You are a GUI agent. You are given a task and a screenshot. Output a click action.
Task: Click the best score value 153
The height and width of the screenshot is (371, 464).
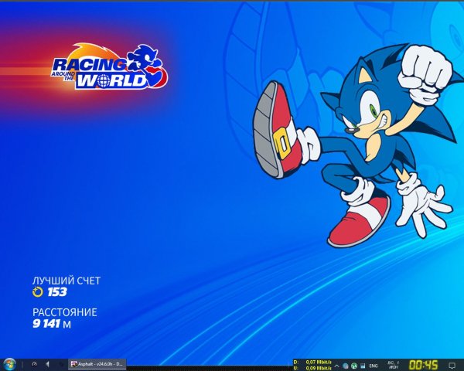[x=56, y=292]
